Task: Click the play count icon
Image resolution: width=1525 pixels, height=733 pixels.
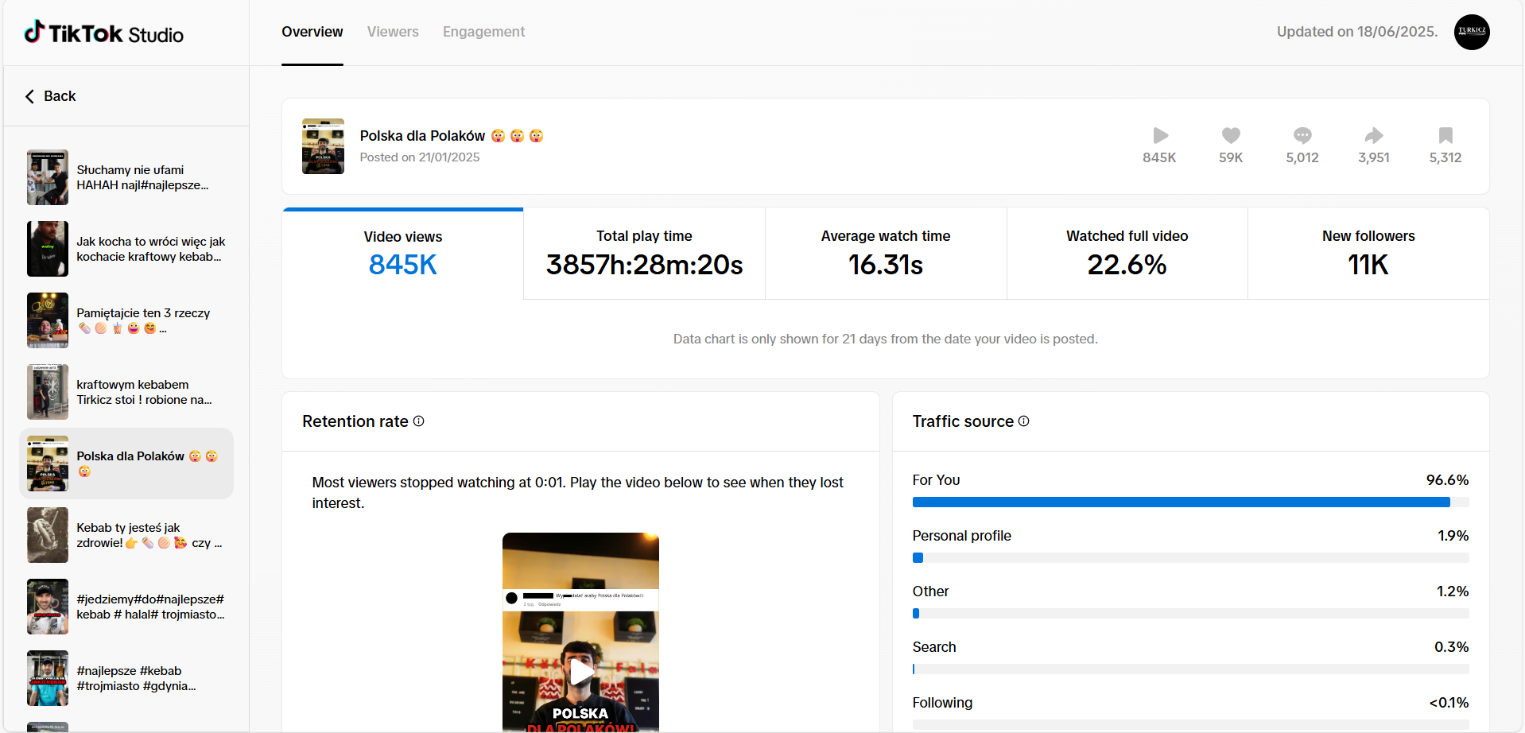Action: (1160, 135)
